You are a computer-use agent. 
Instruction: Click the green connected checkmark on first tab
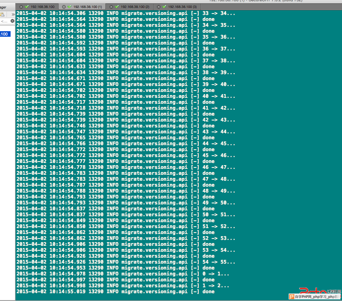[27, 7]
